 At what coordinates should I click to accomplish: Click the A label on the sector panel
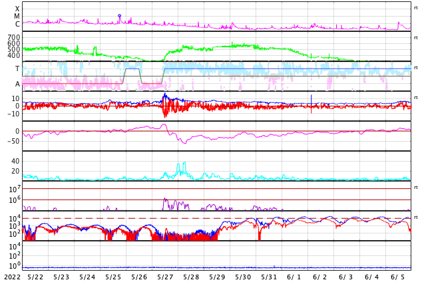pos(17,84)
